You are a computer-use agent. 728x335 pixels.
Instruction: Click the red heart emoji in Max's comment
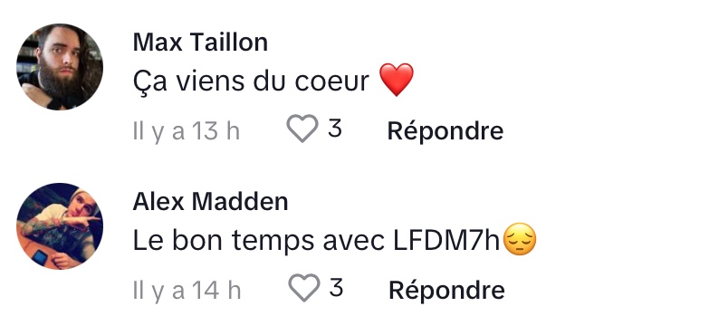pyautogui.click(x=396, y=80)
